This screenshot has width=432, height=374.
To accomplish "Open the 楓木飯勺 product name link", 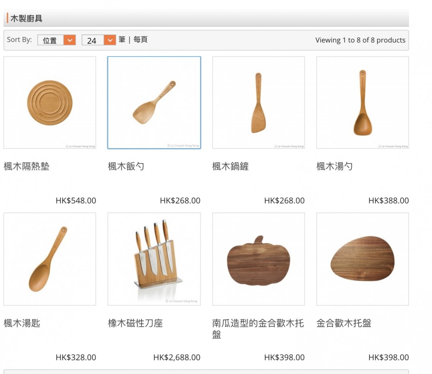I will [126, 167].
